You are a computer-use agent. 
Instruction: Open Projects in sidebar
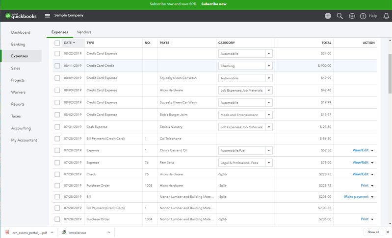coord(18,80)
